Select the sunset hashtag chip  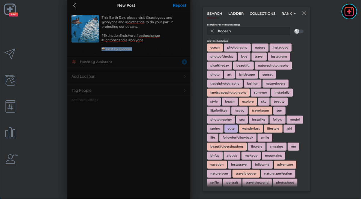pos(267,74)
